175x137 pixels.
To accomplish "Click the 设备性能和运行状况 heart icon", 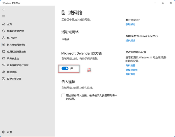I will pyautogui.click(x=3, y=65).
